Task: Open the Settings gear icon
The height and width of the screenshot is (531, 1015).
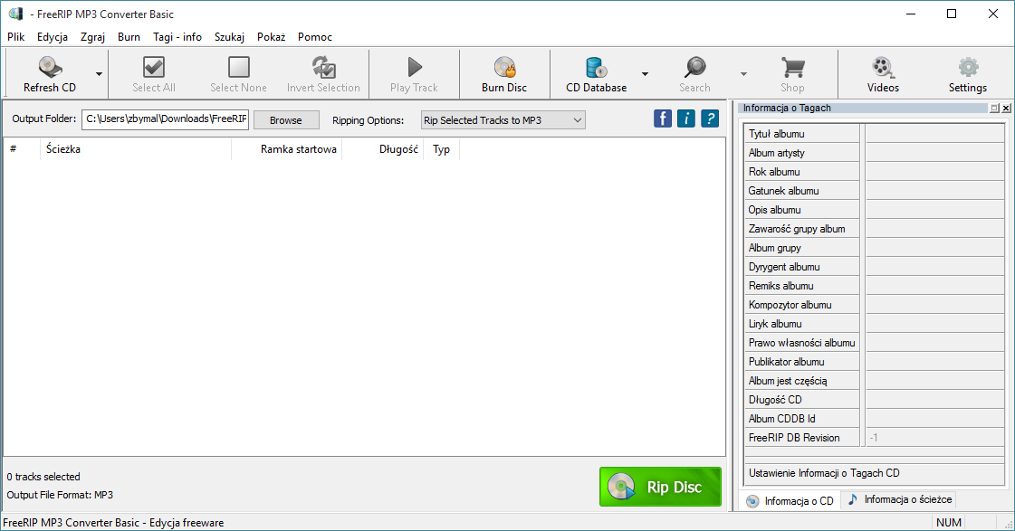Action: 968,67
